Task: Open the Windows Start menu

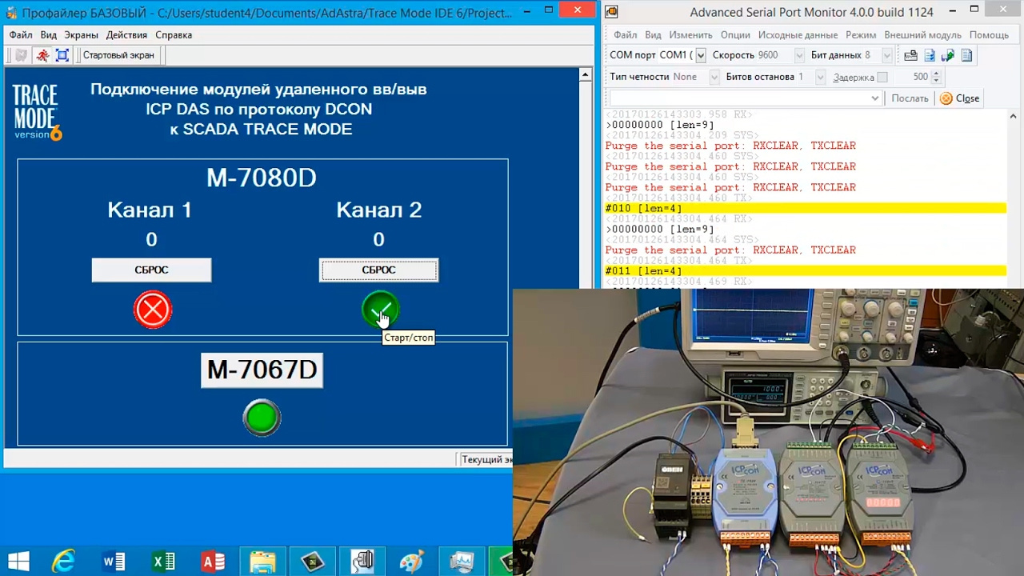Action: pyautogui.click(x=19, y=562)
